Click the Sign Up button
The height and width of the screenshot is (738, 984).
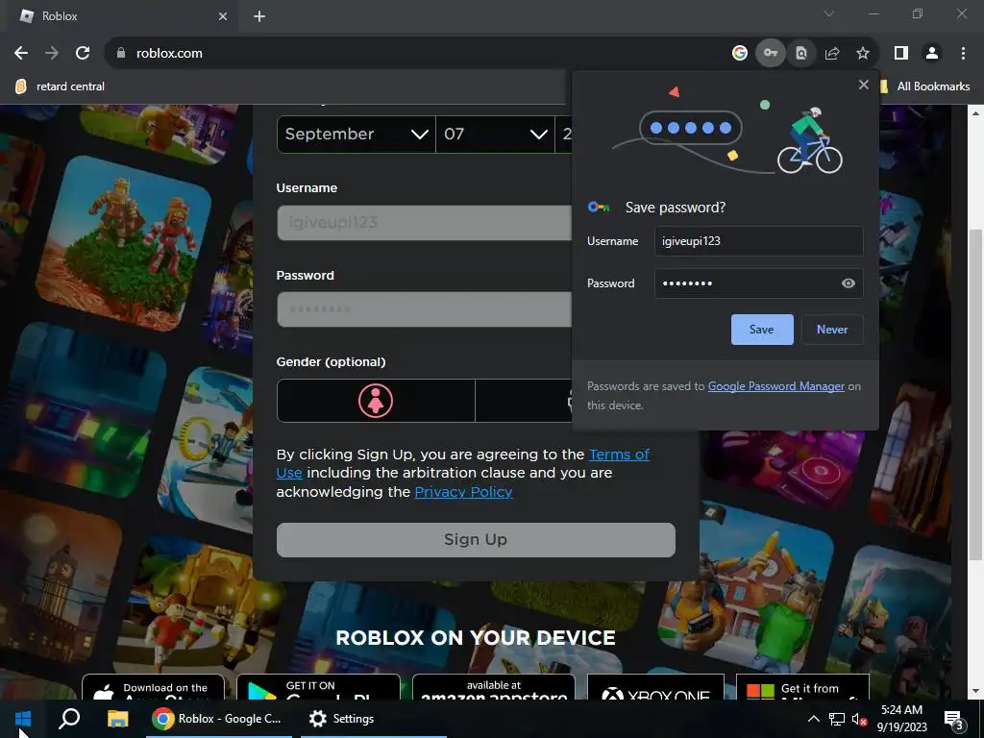pyautogui.click(x=476, y=540)
